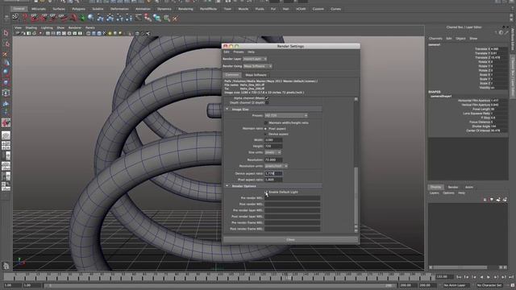Choose the Lasso select tool
This screenshot has height=290, width=516.
6,43
